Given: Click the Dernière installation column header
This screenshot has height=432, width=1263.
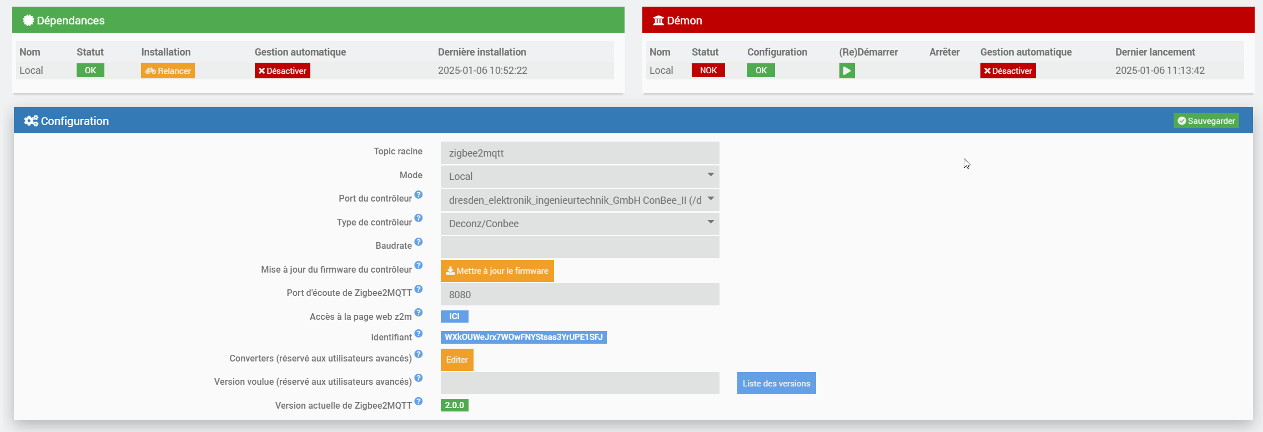Looking at the screenshot, I should [482, 52].
